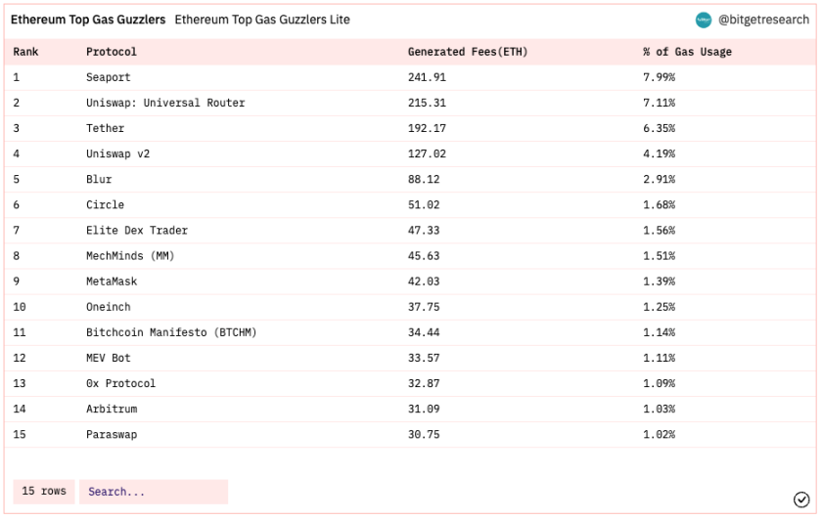Click the checkmark status icon
The height and width of the screenshot is (520, 822).
[x=800, y=499]
